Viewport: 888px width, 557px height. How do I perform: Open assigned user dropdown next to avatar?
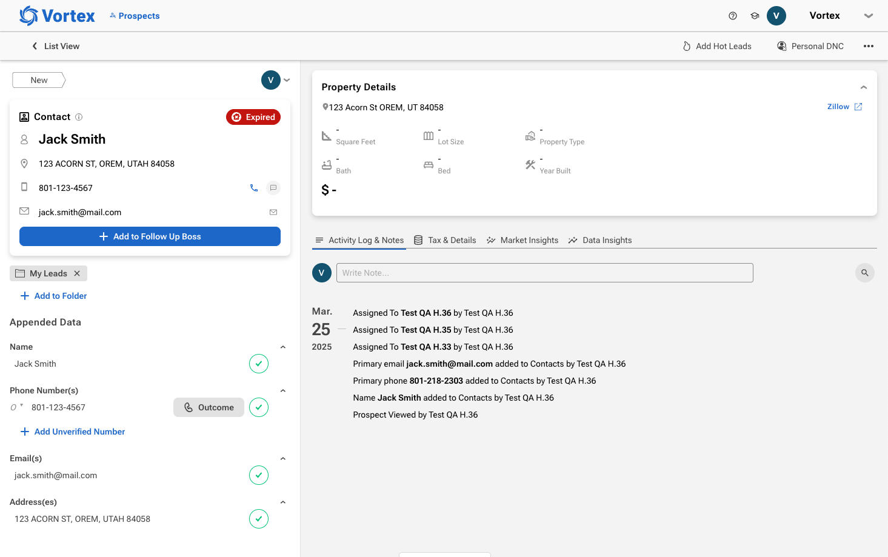pos(287,80)
